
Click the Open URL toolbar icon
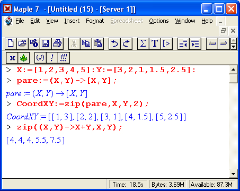point(34,44)
